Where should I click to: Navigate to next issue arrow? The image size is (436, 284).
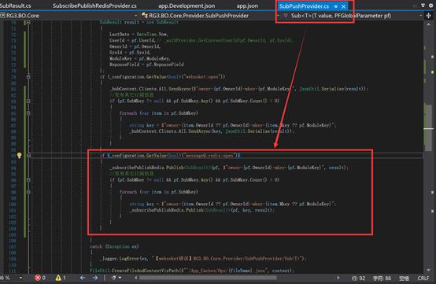(x=94, y=278)
